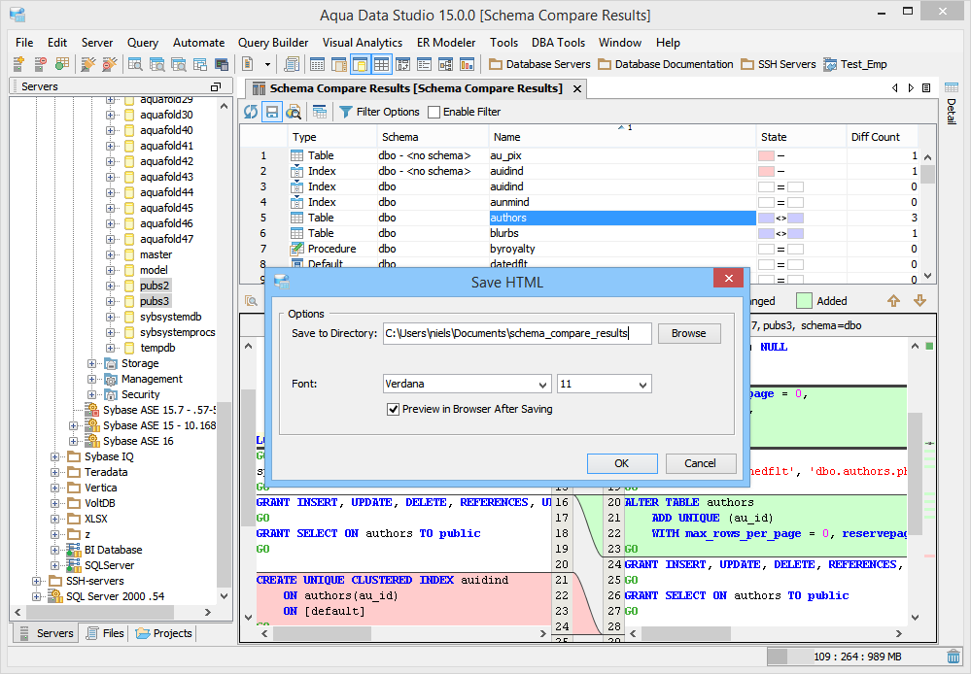Click the Browse button
The height and width of the screenshot is (674, 971).
[x=688, y=333]
